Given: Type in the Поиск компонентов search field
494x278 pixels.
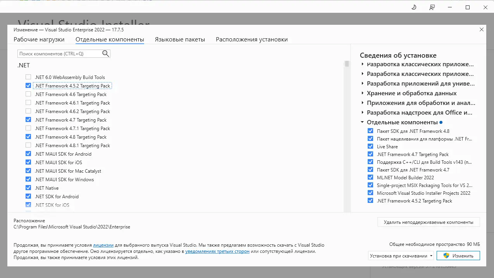Looking at the screenshot, I should click(x=58, y=53).
